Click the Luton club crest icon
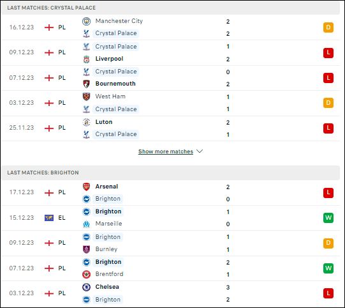Screen dimensions: 345x308 coord(86,122)
